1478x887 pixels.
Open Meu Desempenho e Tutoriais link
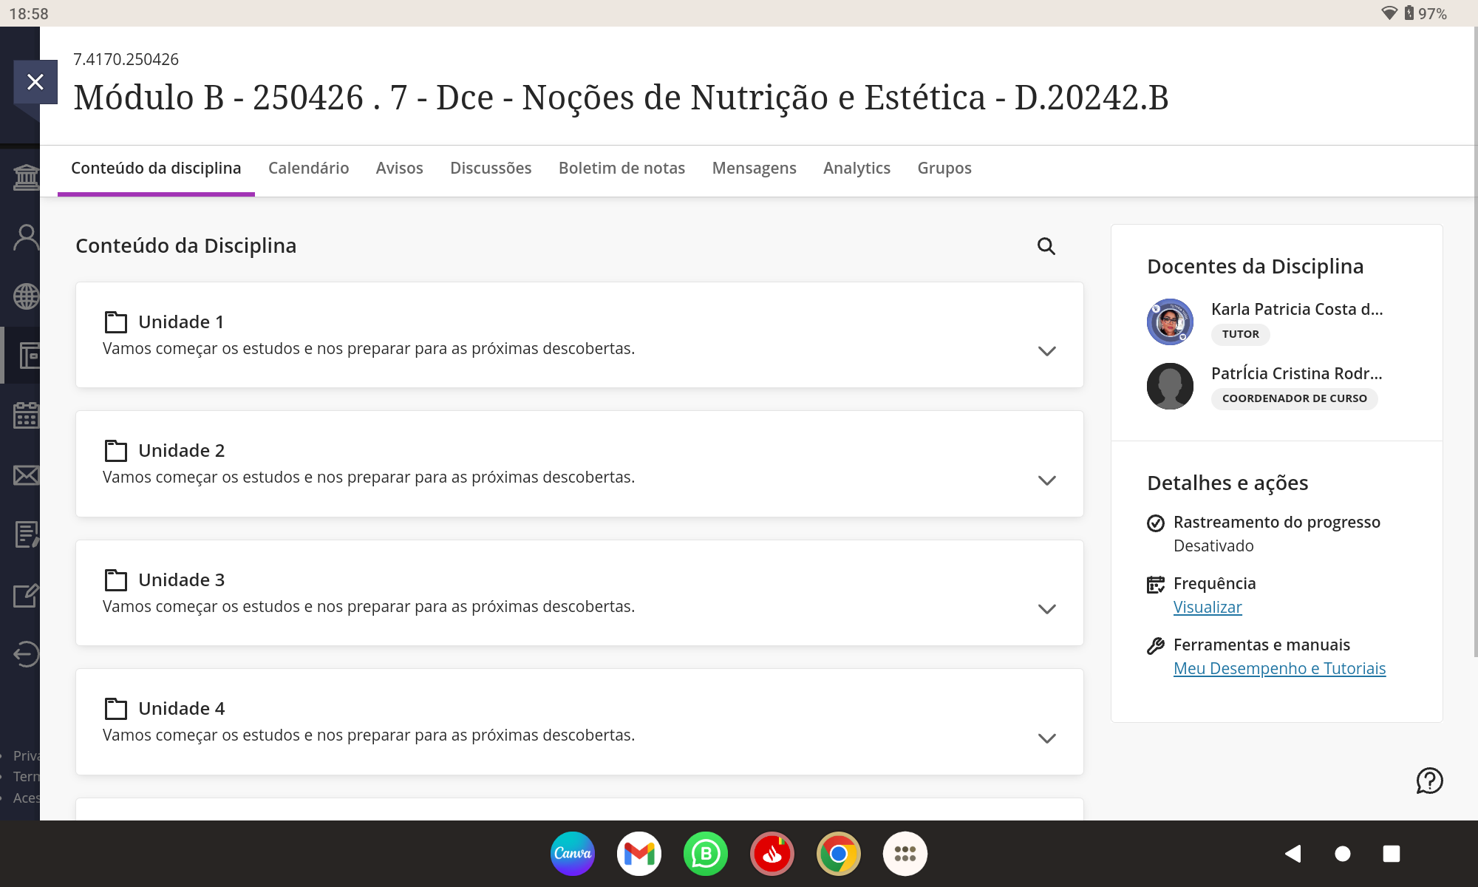coord(1279,669)
